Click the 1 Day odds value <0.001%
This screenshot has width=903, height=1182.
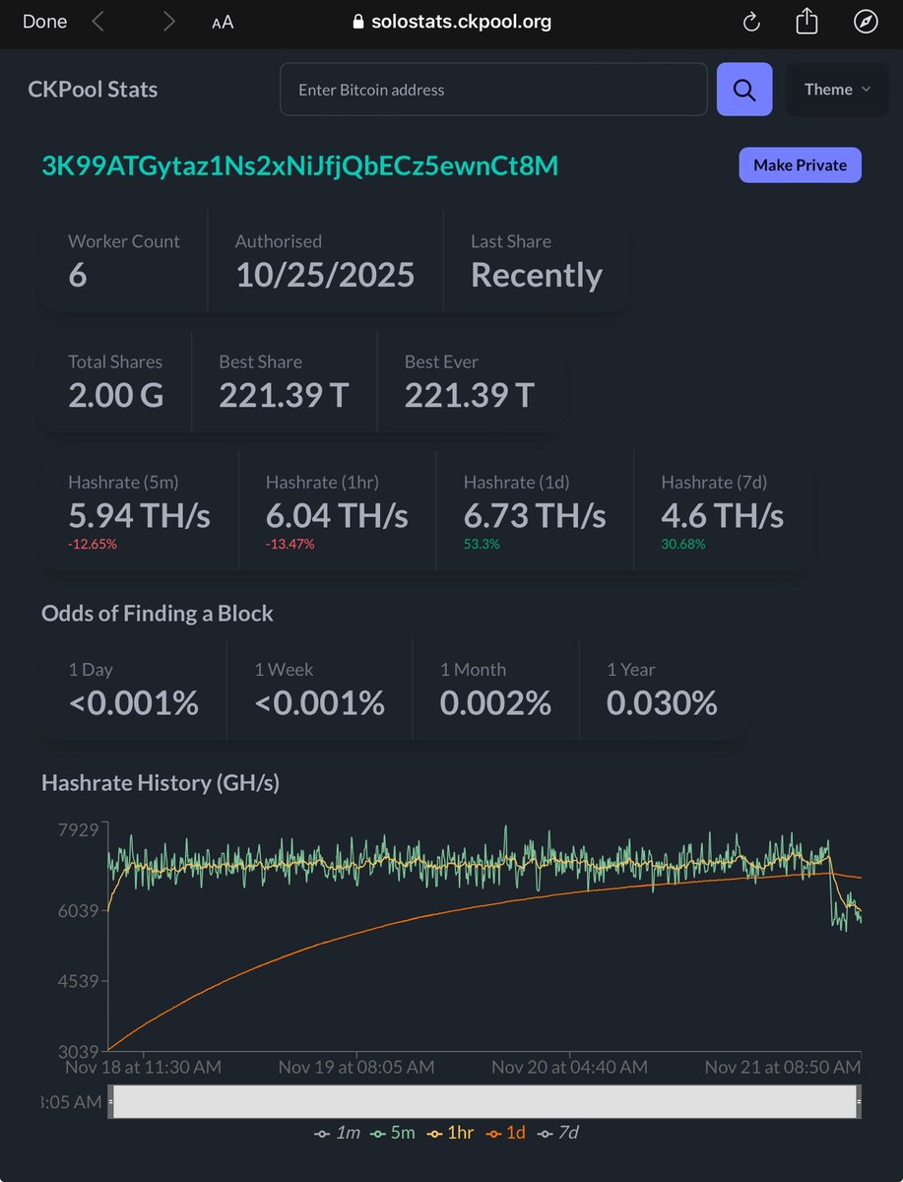tap(133, 703)
